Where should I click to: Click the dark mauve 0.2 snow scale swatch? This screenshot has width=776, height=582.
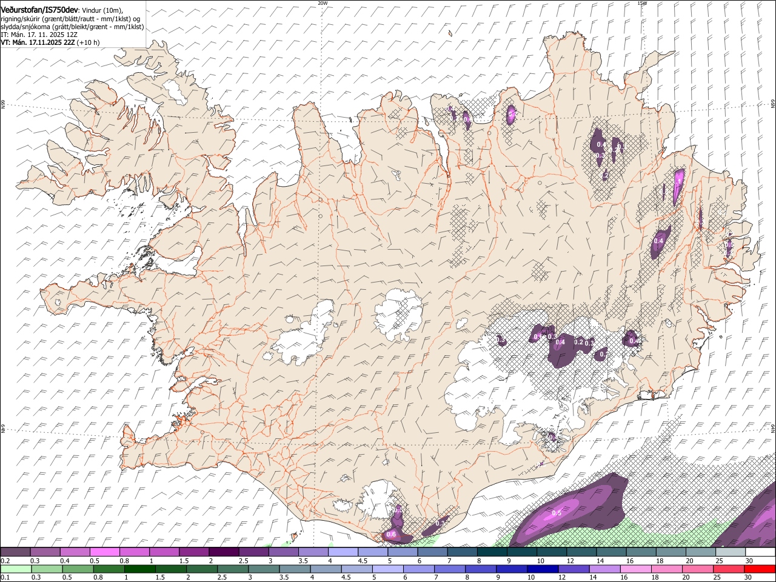pos(15,552)
